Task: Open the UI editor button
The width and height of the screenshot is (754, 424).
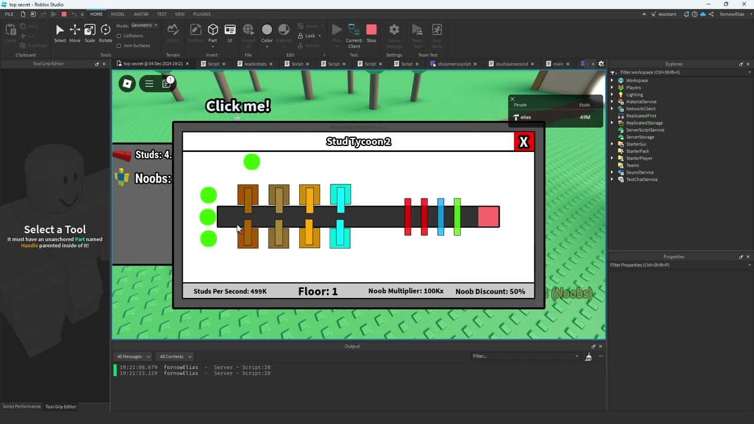Action: coord(230,33)
